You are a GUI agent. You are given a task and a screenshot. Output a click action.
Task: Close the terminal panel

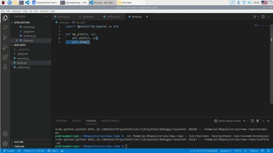point(268,121)
